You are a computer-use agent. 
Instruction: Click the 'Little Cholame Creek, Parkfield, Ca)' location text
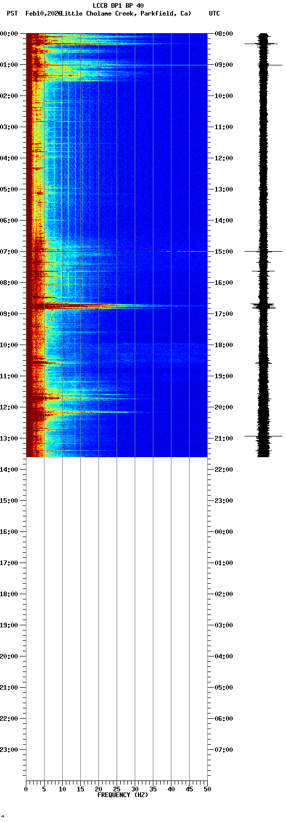[x=125, y=13]
